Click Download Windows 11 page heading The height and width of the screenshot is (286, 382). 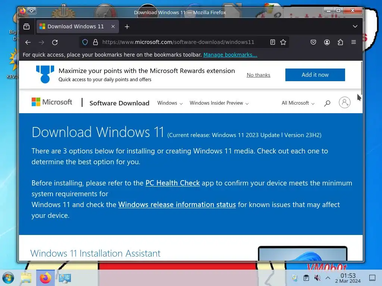point(98,132)
